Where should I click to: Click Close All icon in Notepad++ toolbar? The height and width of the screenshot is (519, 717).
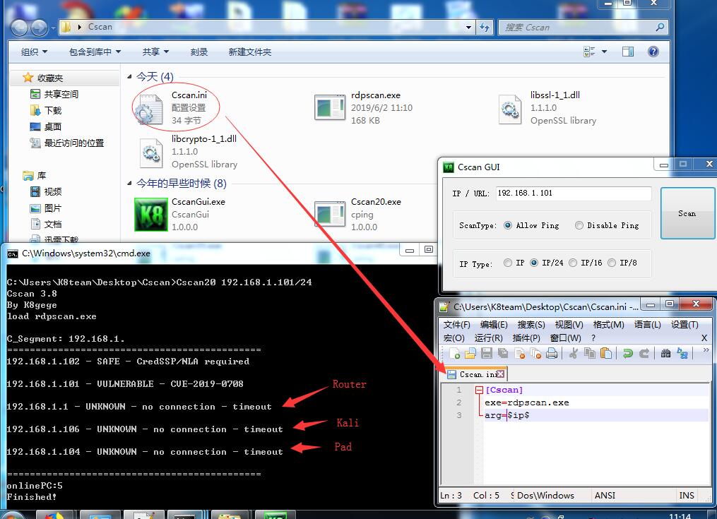[x=535, y=353]
